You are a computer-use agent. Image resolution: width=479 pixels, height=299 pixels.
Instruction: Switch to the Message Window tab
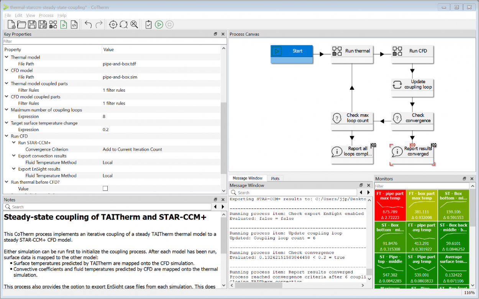[x=248, y=178]
